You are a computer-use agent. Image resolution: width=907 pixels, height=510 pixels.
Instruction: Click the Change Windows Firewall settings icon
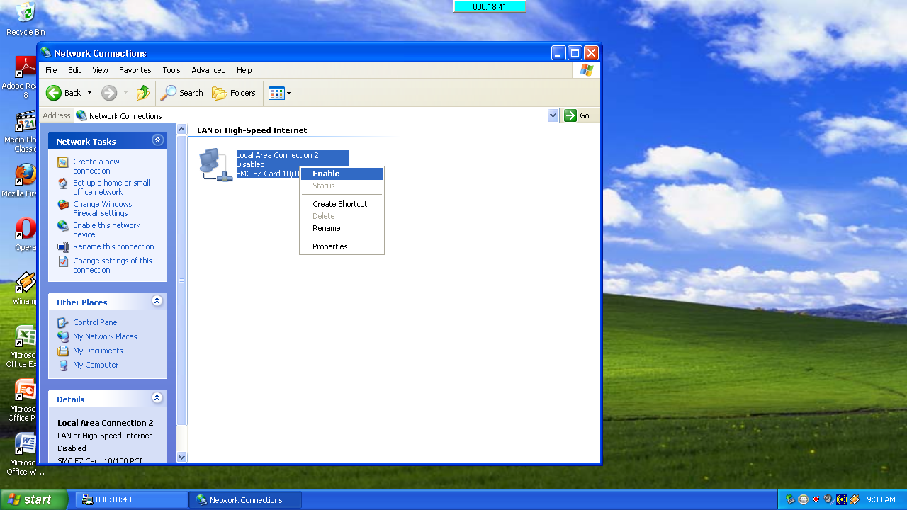[x=63, y=205]
